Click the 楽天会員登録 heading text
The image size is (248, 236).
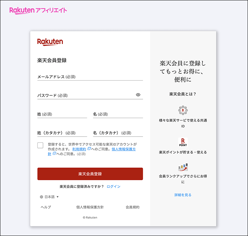point(52,60)
